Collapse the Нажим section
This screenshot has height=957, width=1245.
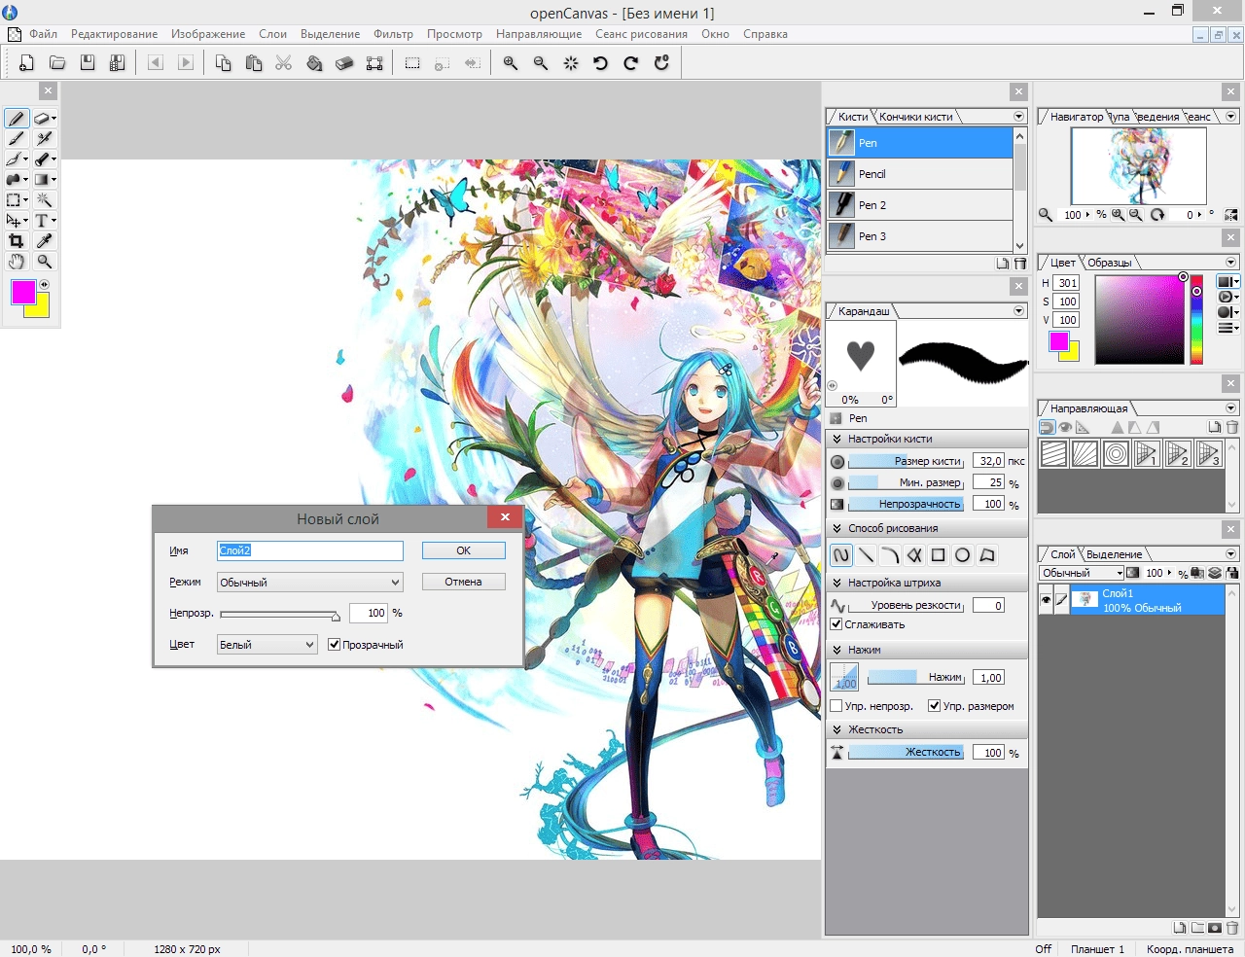[x=837, y=650]
